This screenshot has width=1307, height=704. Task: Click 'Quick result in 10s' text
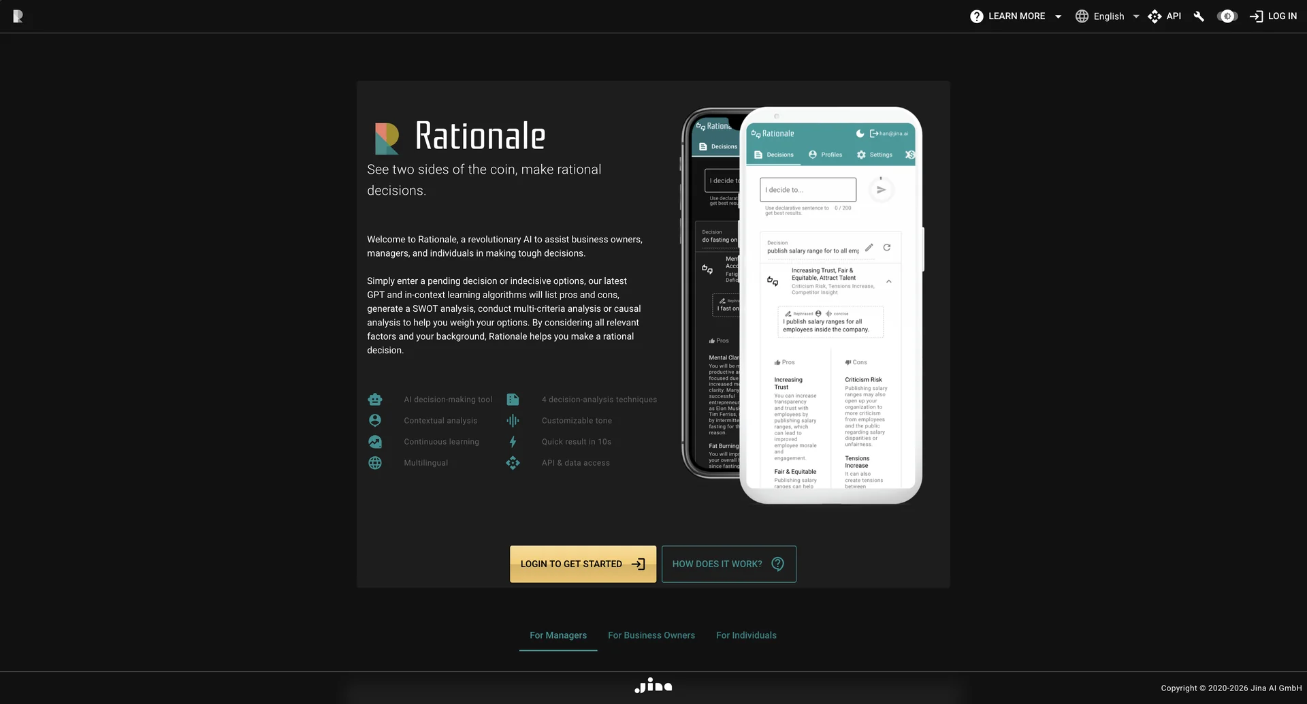click(x=577, y=442)
